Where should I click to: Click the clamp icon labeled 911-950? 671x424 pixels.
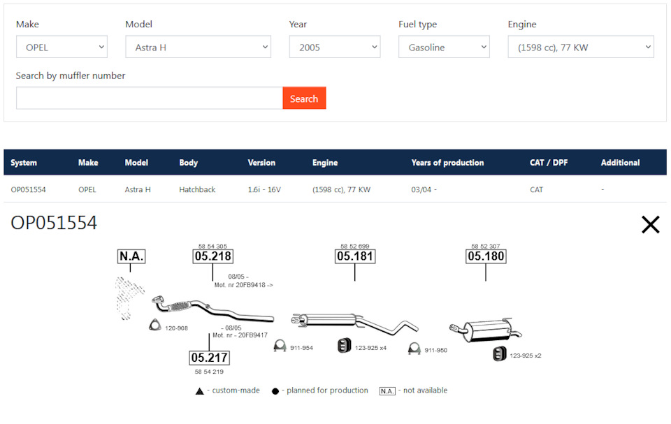click(414, 349)
